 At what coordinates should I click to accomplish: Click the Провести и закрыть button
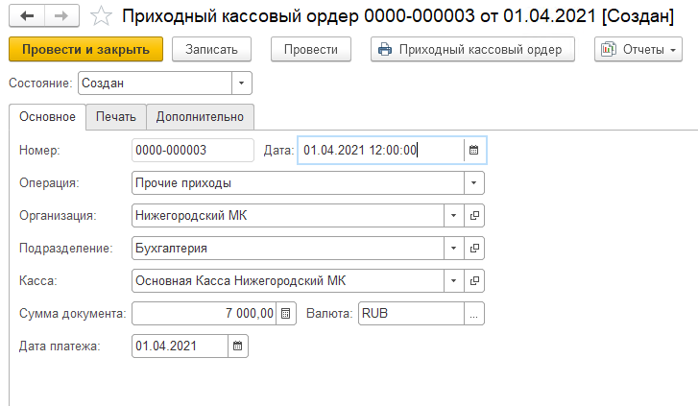coord(85,49)
